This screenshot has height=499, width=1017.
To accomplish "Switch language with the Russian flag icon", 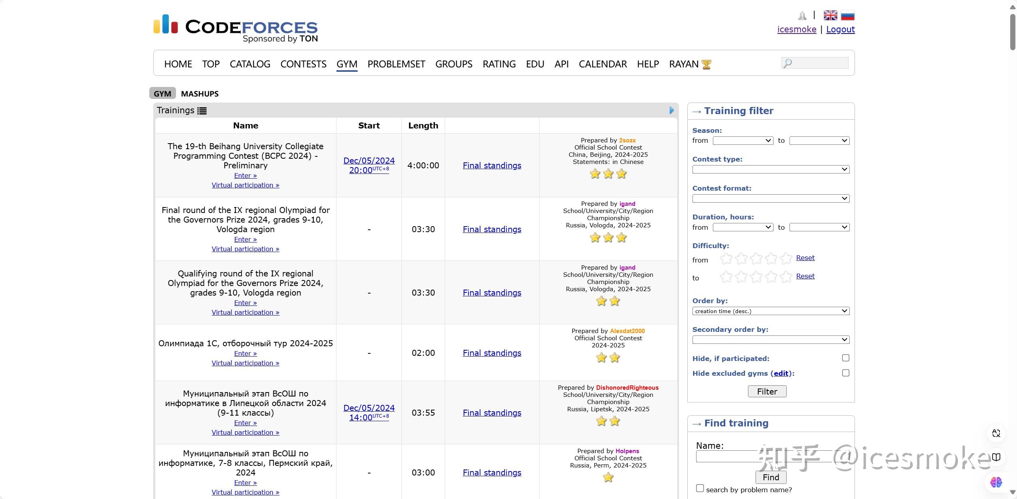I will click(847, 15).
